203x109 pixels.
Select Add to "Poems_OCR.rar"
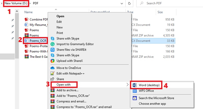73,96
